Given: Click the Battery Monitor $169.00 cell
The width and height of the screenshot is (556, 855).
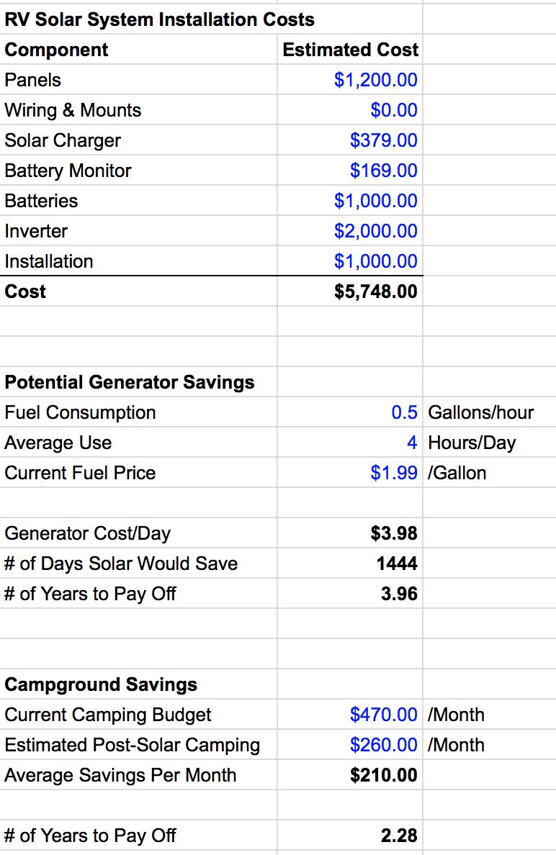Looking at the screenshot, I should coord(383,171).
